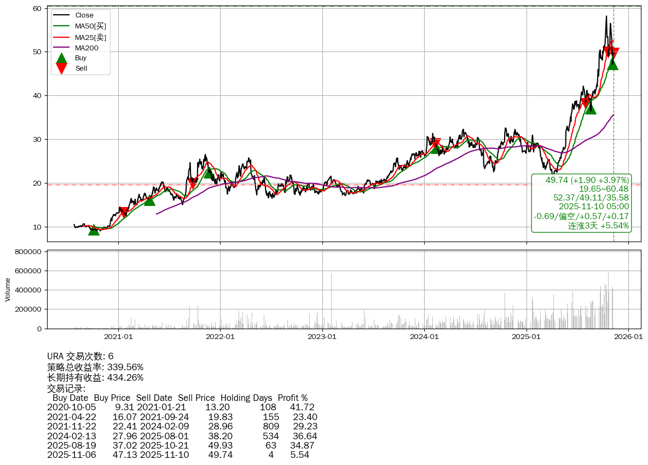
Task: Click the Volume axis label
Action: pyautogui.click(x=8, y=289)
